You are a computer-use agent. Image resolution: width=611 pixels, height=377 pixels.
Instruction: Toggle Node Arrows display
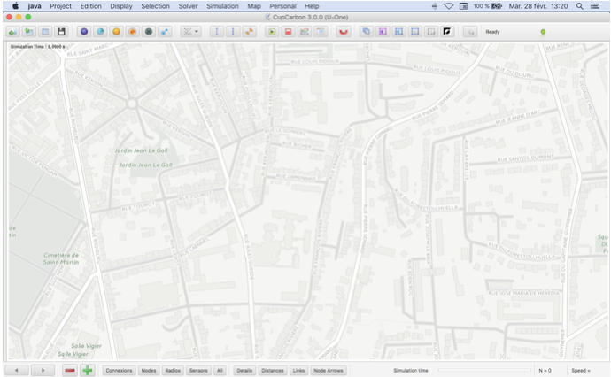pos(328,370)
